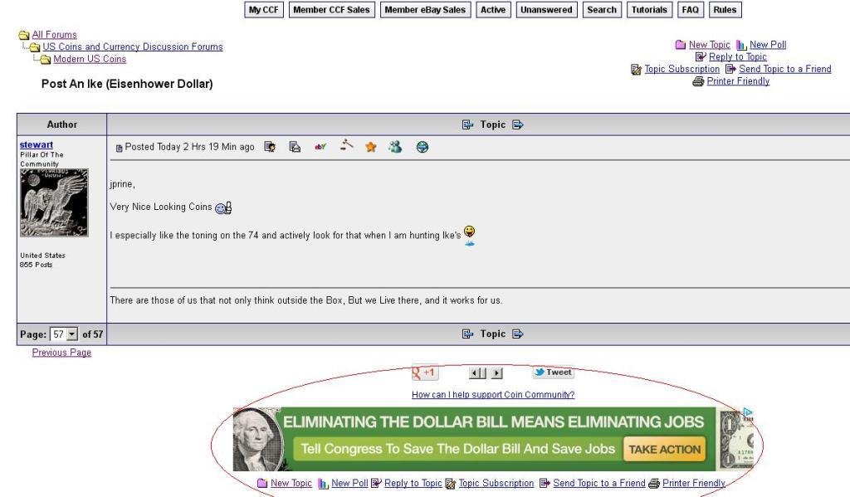Image resolution: width=850 pixels, height=497 pixels.
Task: Open My CCF menu button
Action: (264, 10)
